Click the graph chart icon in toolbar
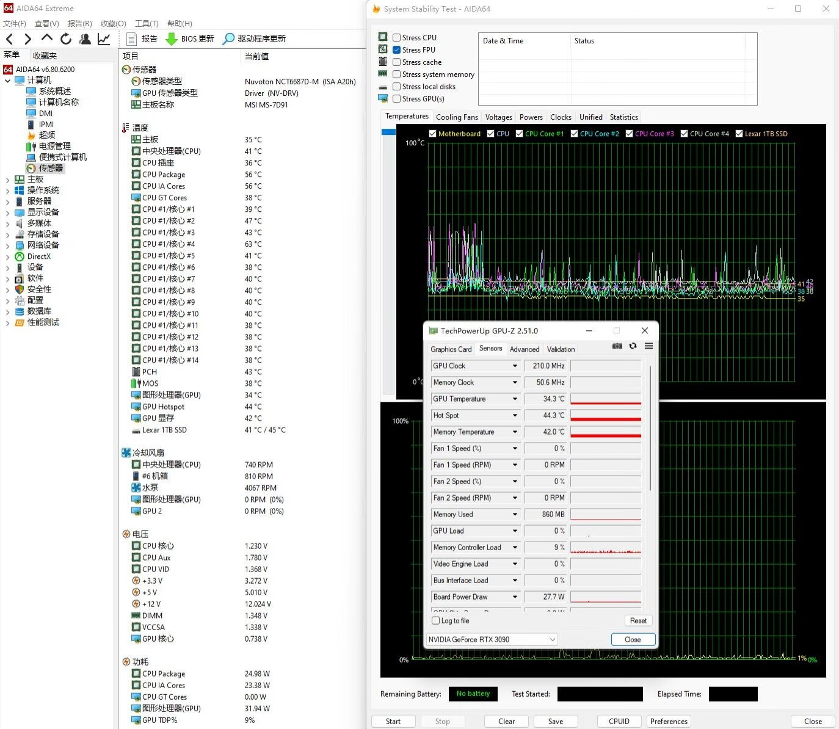The height and width of the screenshot is (729, 839). (104, 39)
